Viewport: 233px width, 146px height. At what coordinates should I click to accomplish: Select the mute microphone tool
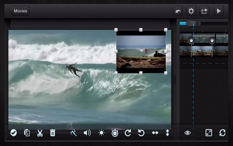tap(74, 133)
